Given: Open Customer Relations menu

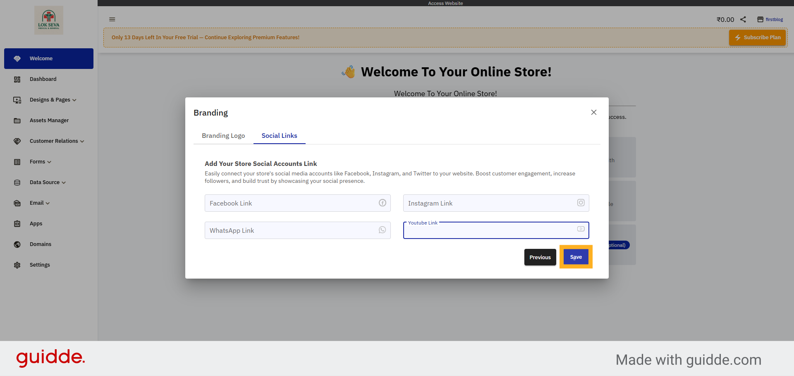Looking at the screenshot, I should point(49,141).
